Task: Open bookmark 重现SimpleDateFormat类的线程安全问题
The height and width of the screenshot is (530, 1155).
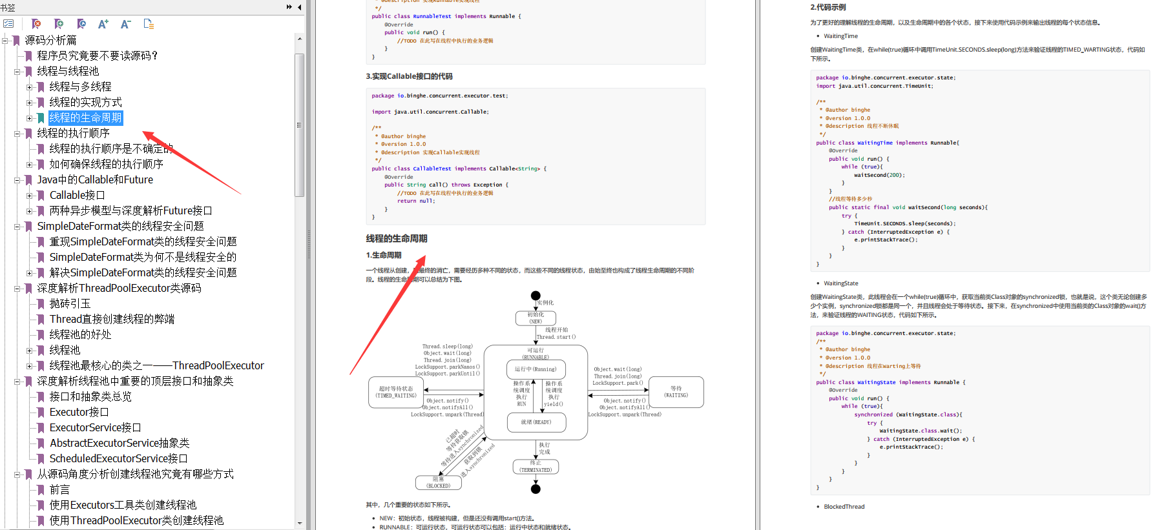Action: click(143, 241)
